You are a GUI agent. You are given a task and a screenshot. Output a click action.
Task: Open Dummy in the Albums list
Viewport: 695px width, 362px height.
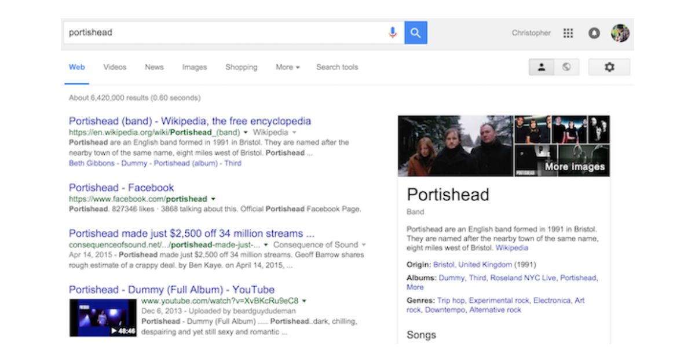point(451,278)
